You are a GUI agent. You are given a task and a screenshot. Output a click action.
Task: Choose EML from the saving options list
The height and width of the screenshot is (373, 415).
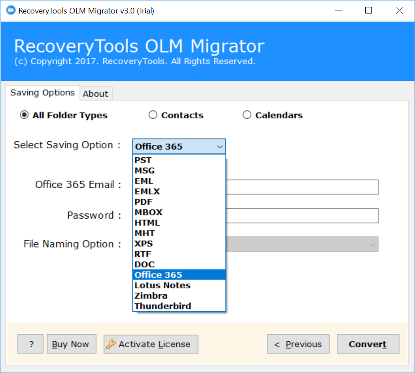pyautogui.click(x=179, y=181)
